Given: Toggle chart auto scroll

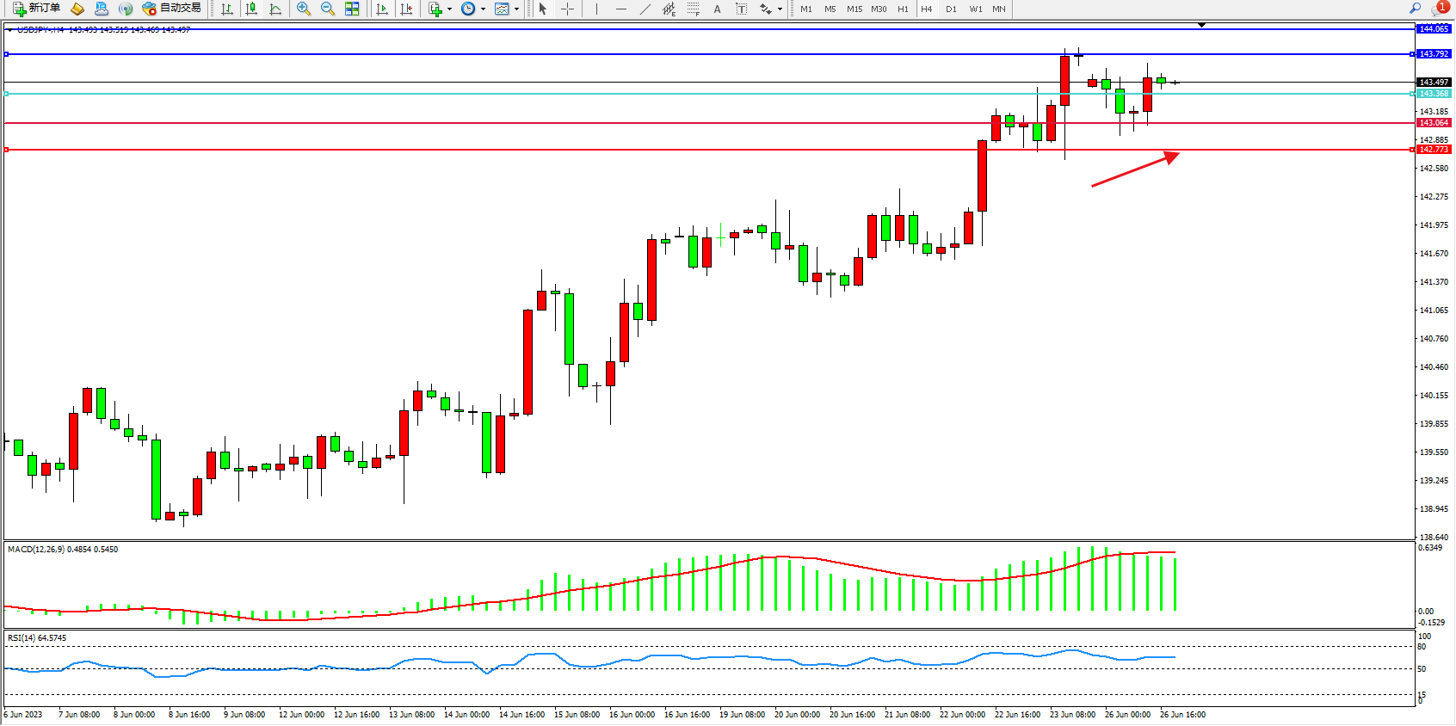Looking at the screenshot, I should pyautogui.click(x=382, y=9).
